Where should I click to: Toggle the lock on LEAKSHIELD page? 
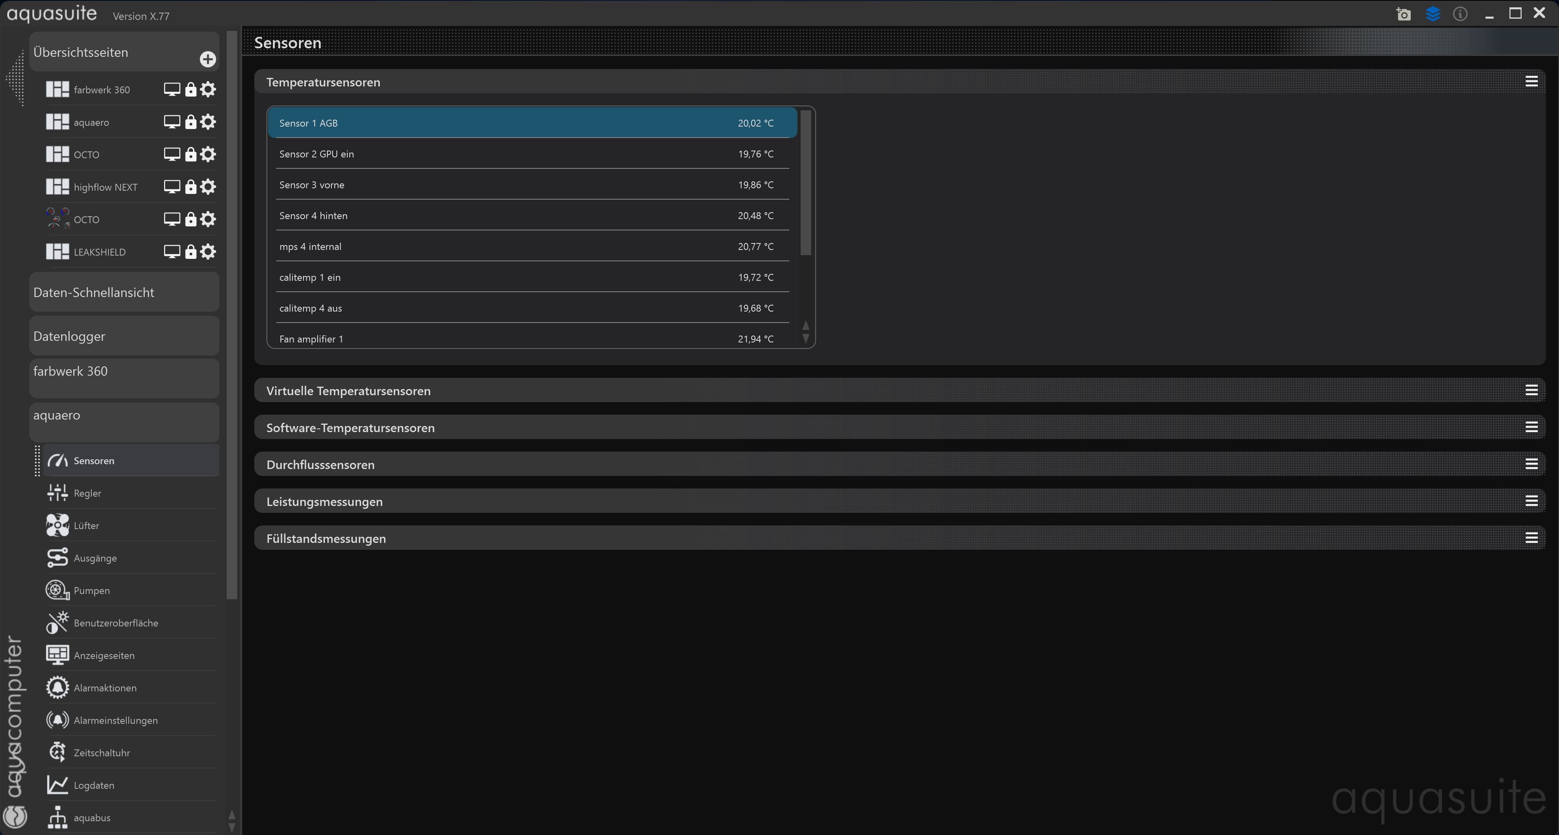pyautogui.click(x=191, y=252)
